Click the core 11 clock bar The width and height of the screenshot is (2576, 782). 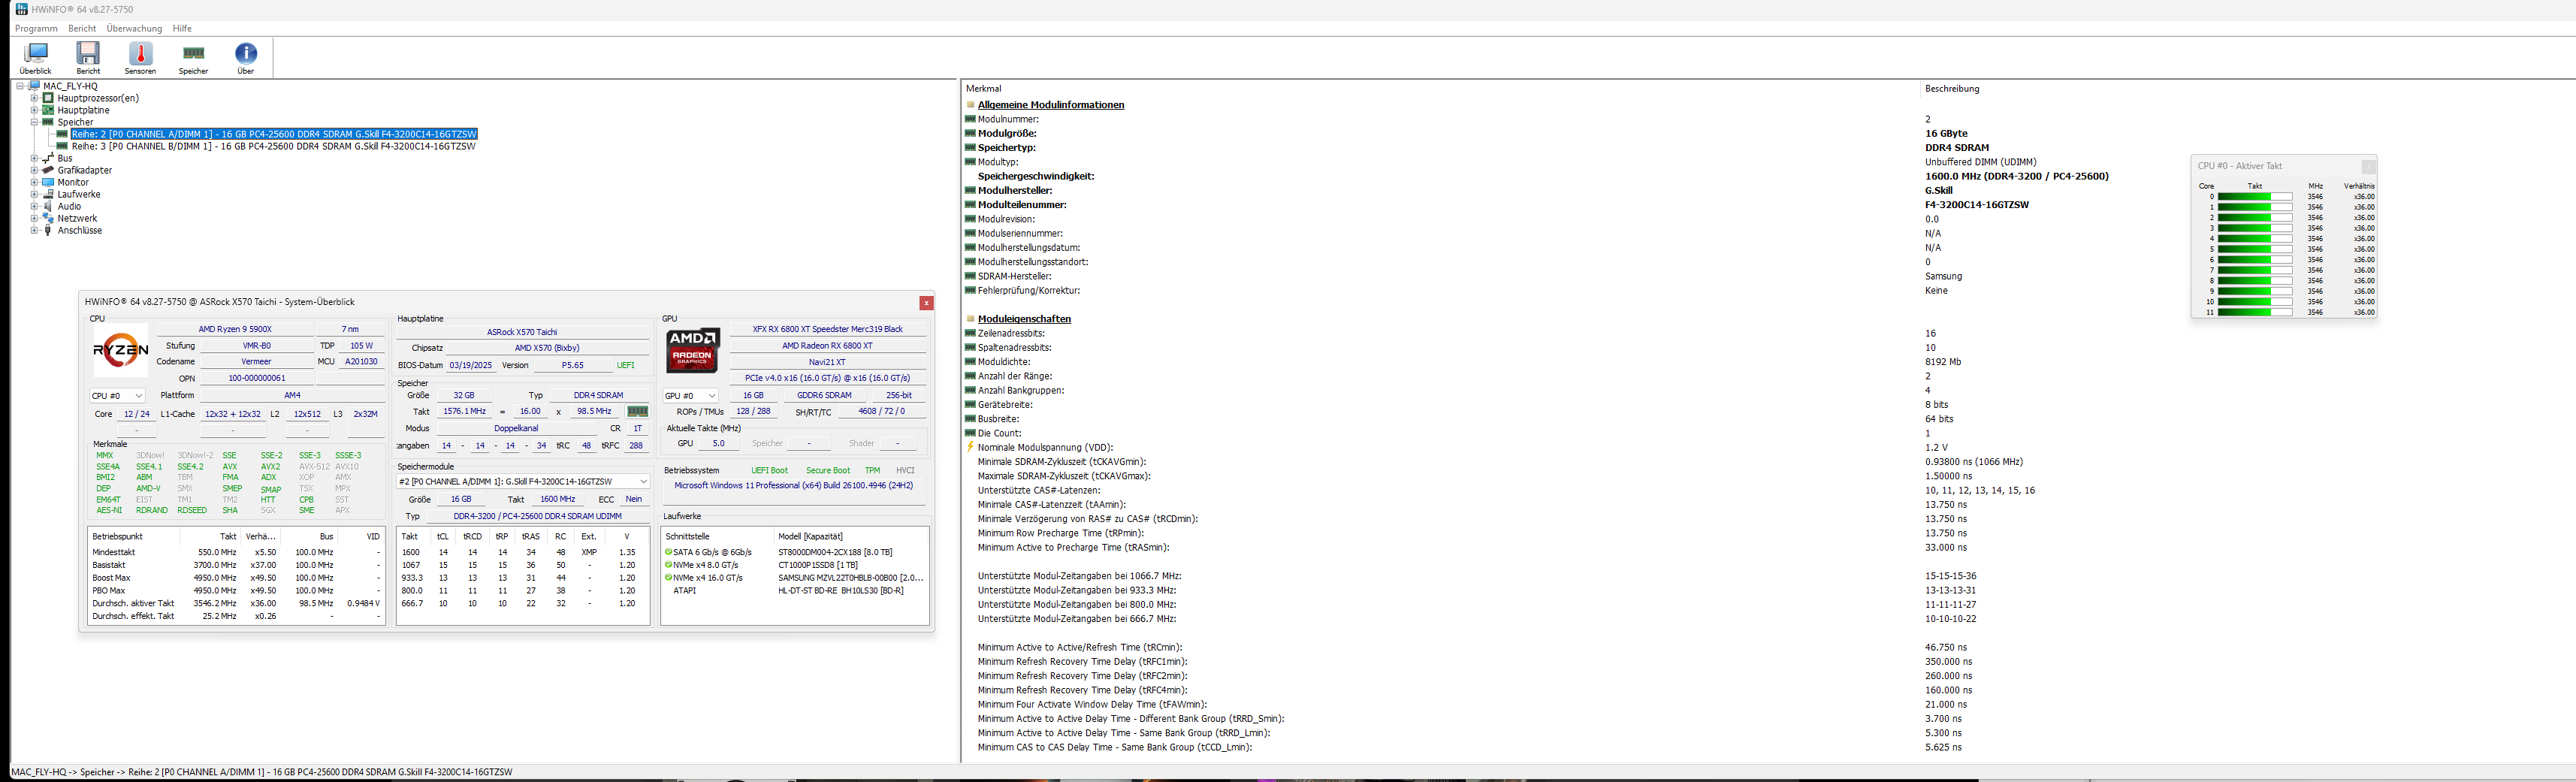2255,312
